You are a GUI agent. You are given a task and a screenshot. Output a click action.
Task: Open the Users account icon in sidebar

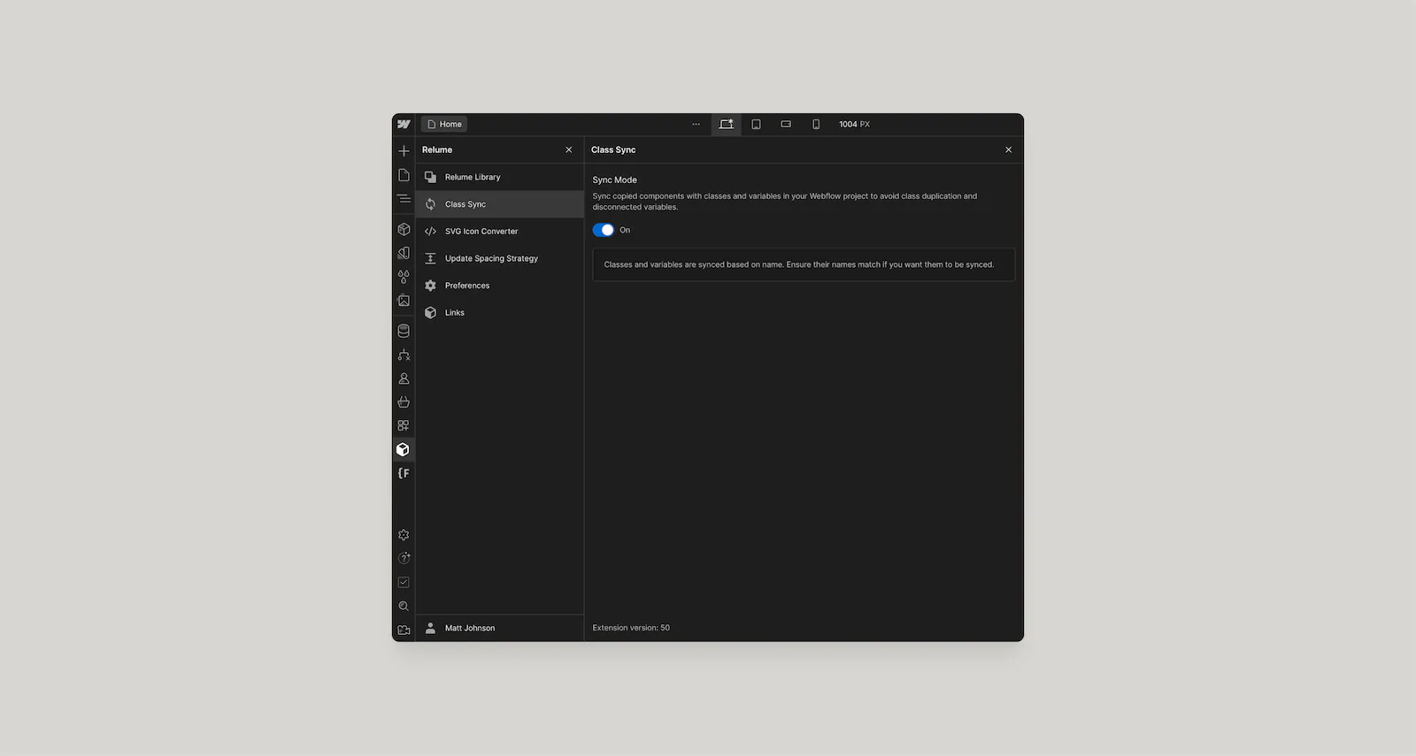pos(404,378)
